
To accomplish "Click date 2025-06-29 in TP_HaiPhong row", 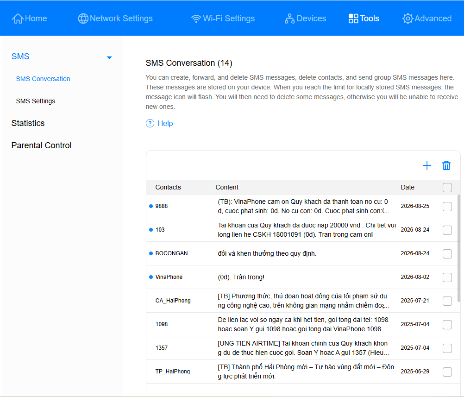I will [x=415, y=372].
